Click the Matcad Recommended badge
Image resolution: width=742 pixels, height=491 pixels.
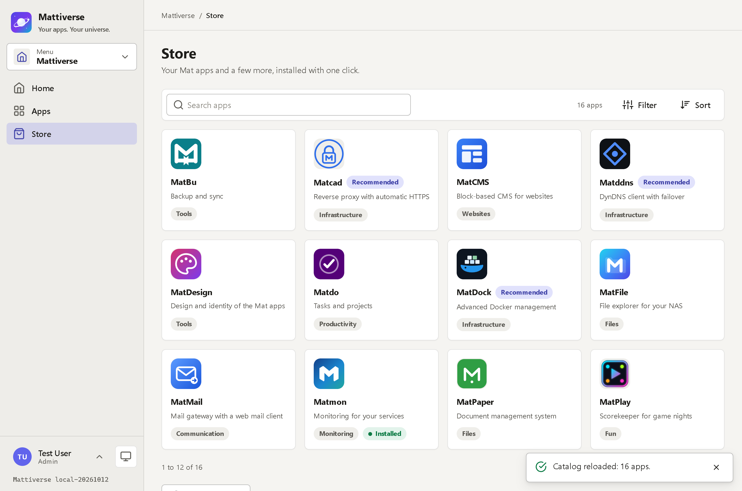coord(375,182)
